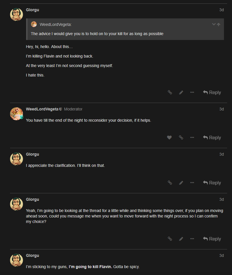Copy link of WeedLordVegeta's post
Image resolution: width=232 pixels, height=275 pixels.
(x=181, y=137)
